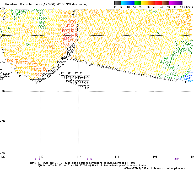Screen dimensions: 194x170
Task: Click the longitude label '-120'
Action: (x=3, y=157)
